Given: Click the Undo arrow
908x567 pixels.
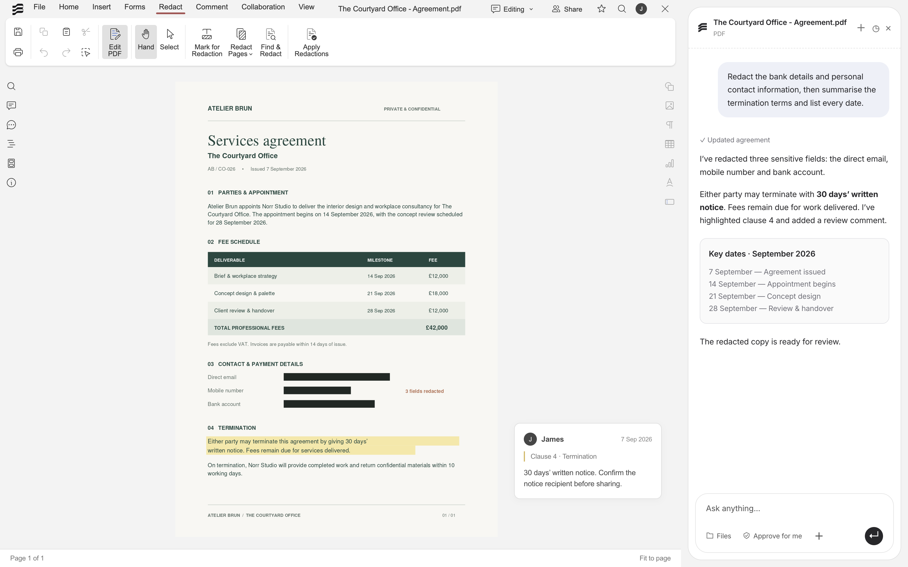Looking at the screenshot, I should click(44, 52).
